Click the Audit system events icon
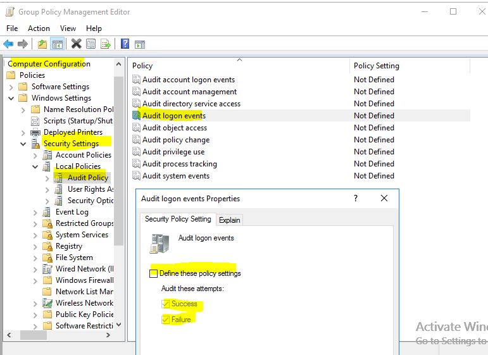 tap(136, 176)
